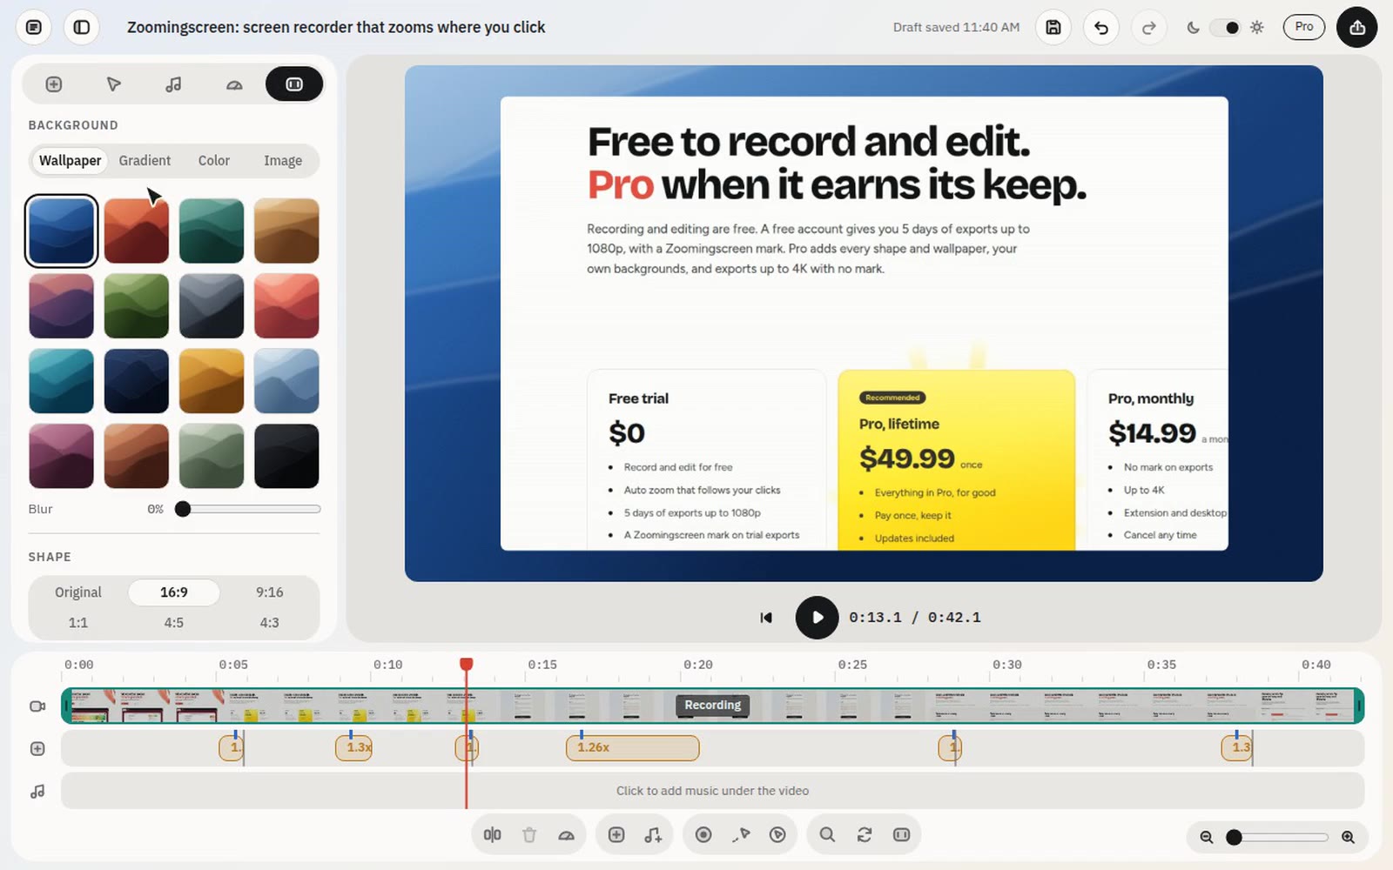The image size is (1393, 870).
Task: Undo the last change
Action: click(1101, 28)
